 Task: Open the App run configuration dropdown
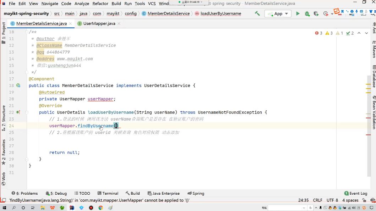(278, 13)
